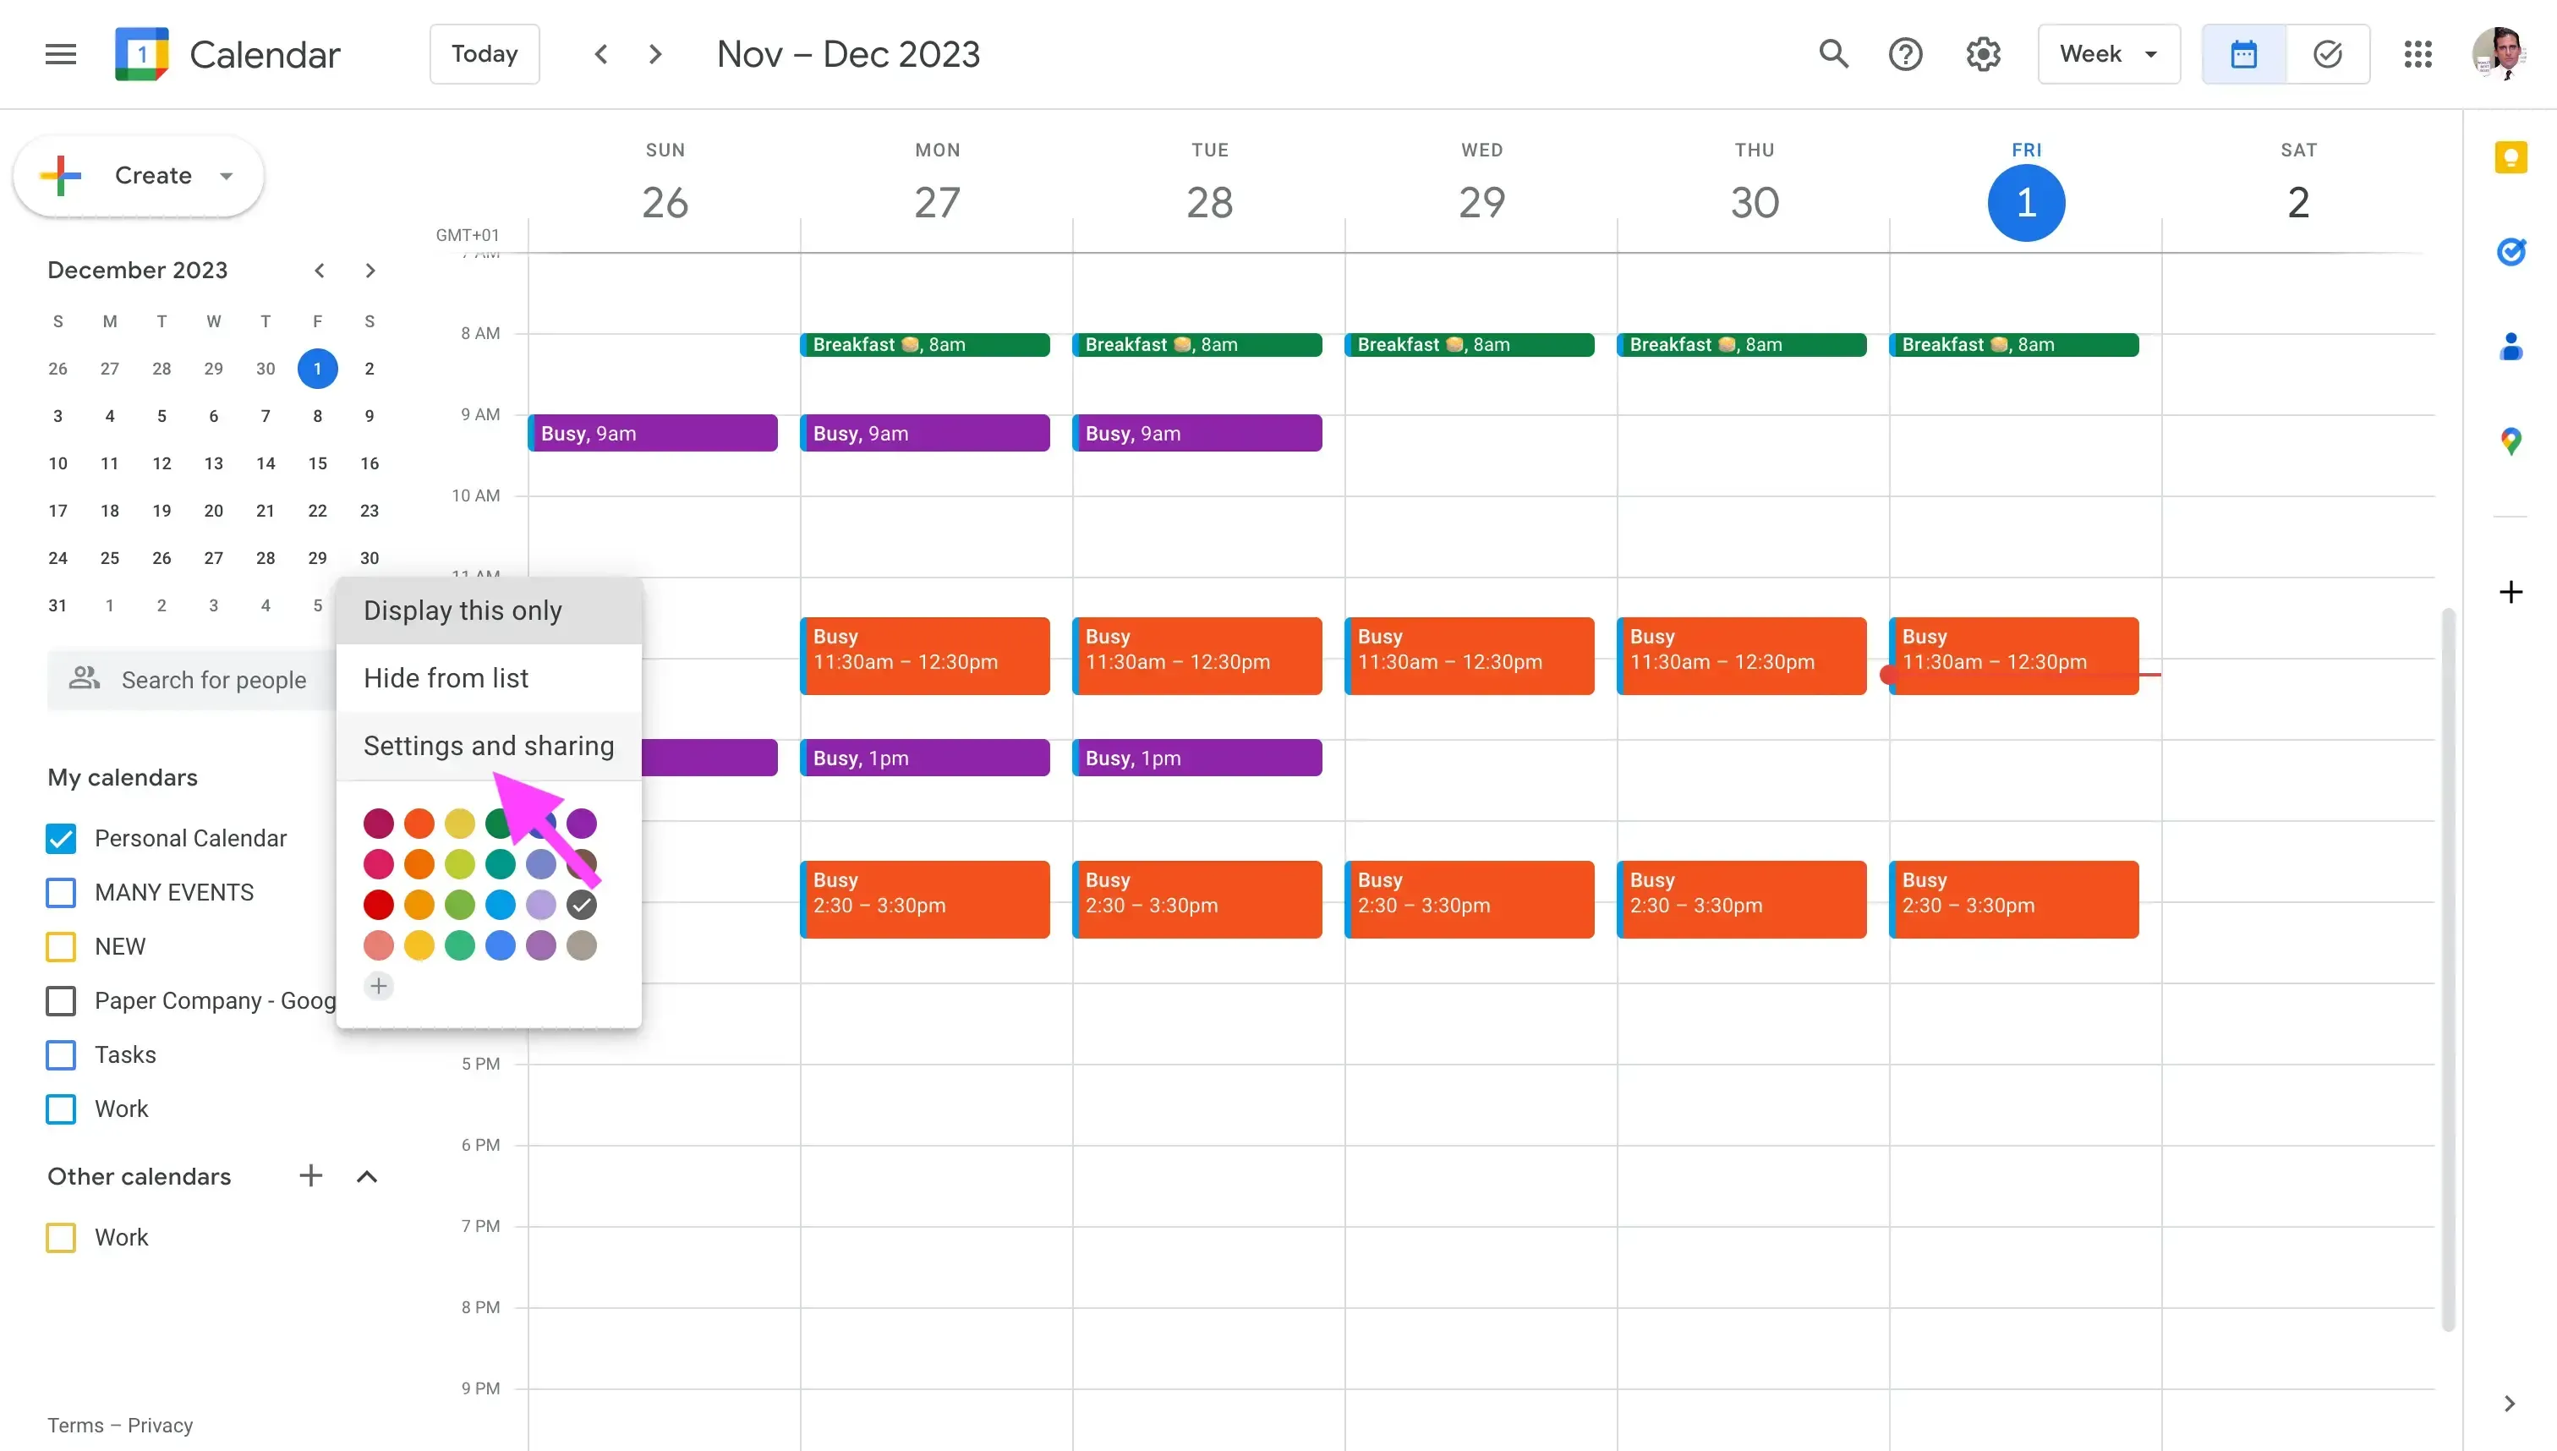Image resolution: width=2557 pixels, height=1451 pixels.
Task: Select Settings and sharing from the menu
Action: pyautogui.click(x=488, y=746)
